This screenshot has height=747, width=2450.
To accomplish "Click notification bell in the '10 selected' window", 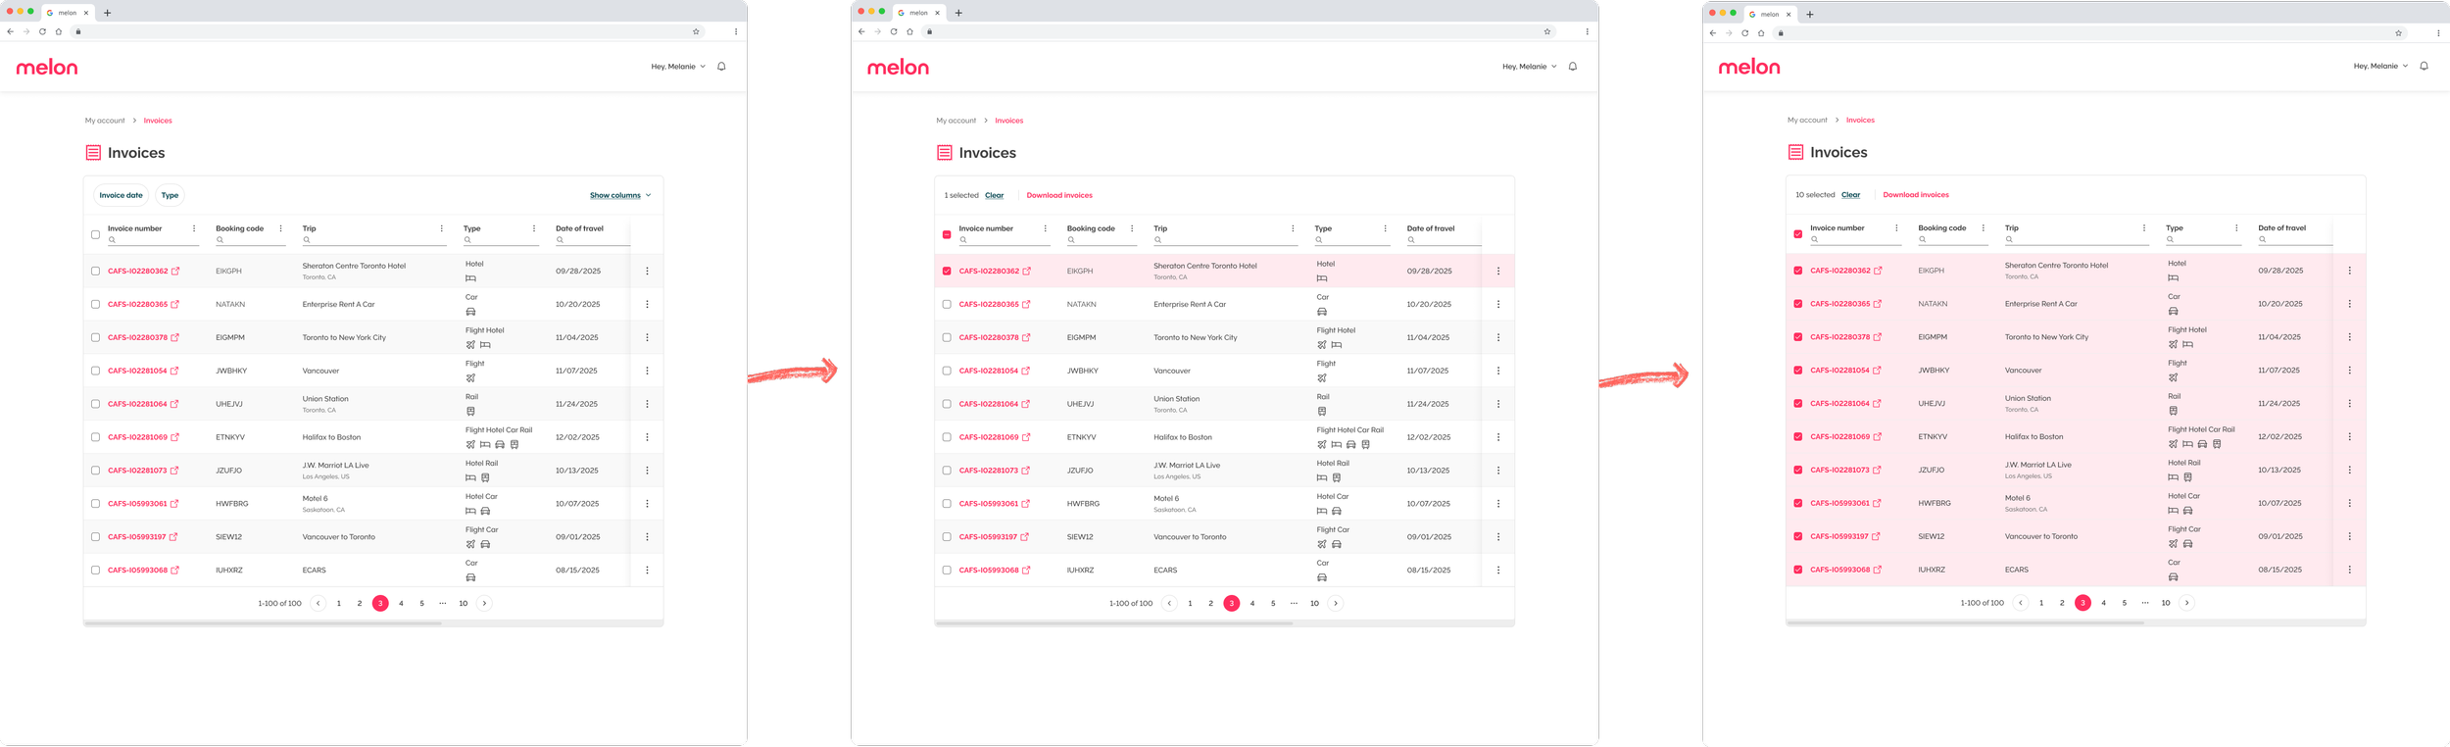I will 2425,66.
